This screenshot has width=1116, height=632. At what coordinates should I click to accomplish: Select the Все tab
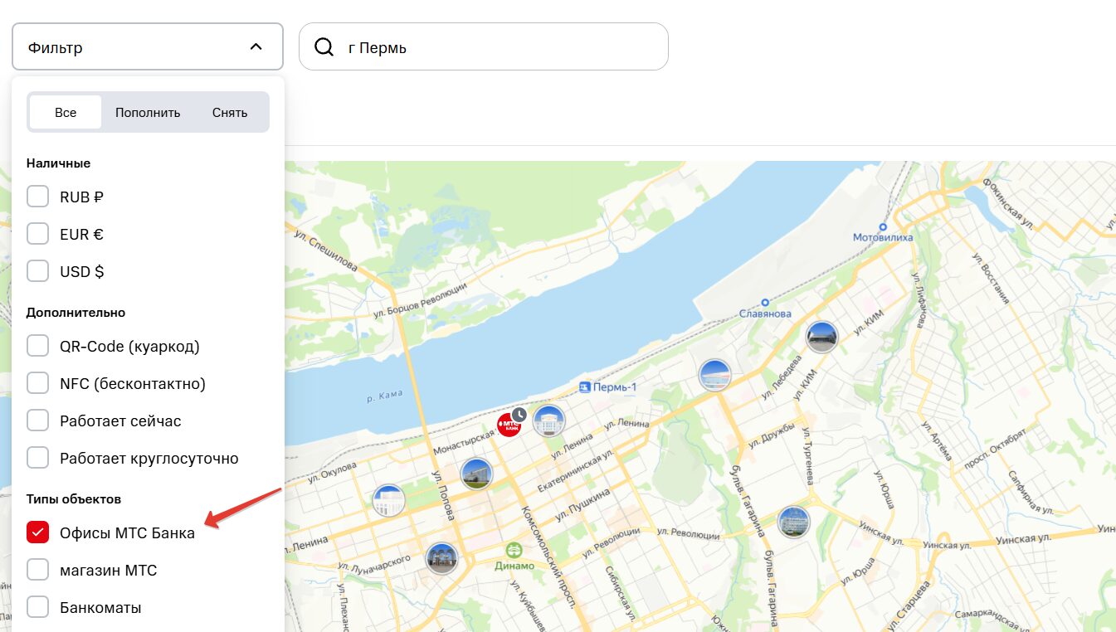point(66,112)
